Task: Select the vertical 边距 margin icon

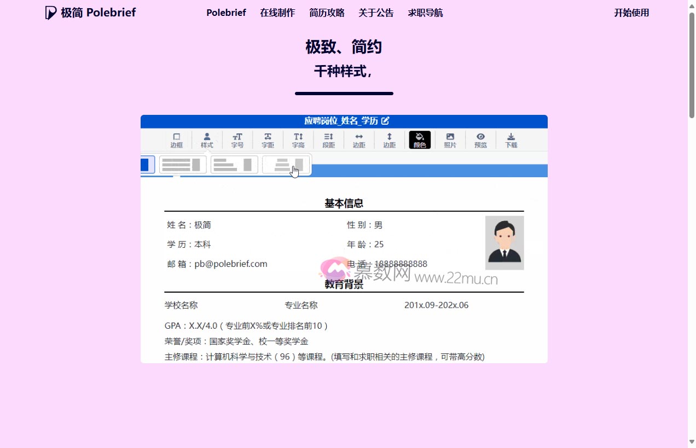Action: tap(389, 139)
